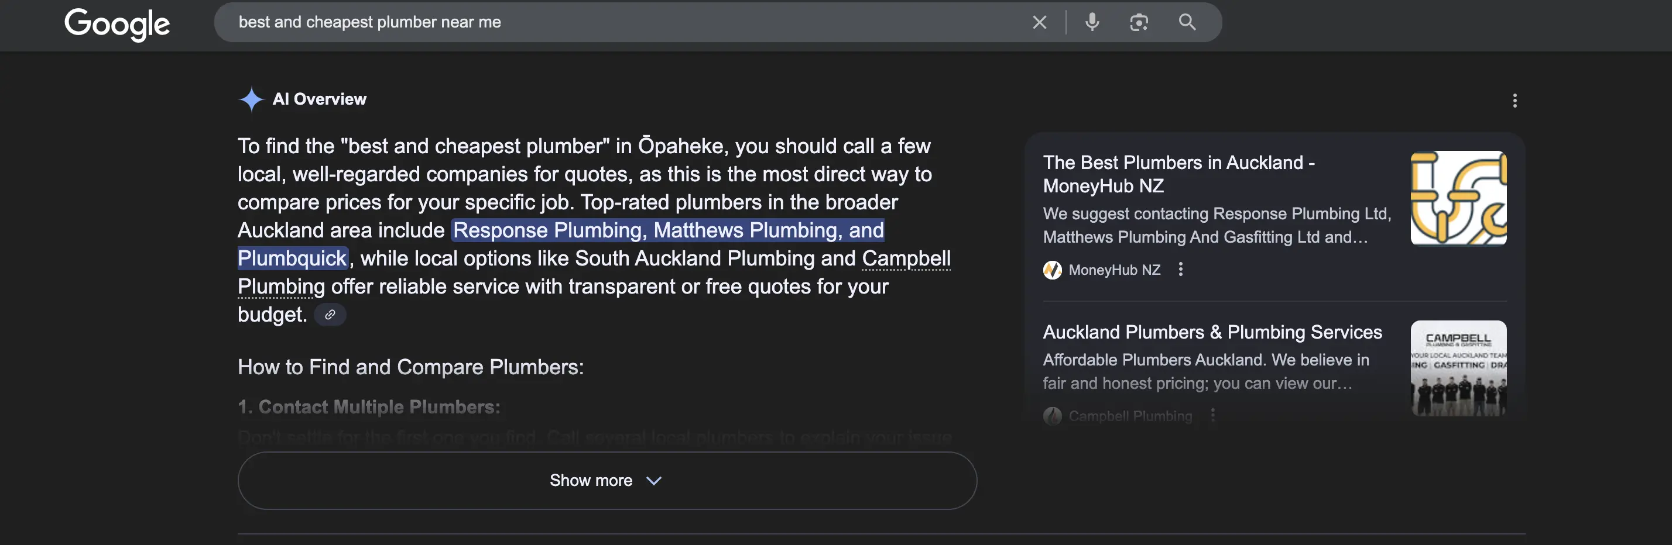Click the MoneyHub NZ source name

(1114, 270)
